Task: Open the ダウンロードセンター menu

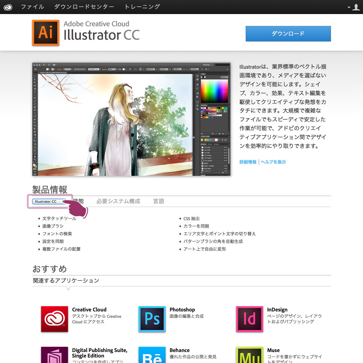Action: [84, 7]
